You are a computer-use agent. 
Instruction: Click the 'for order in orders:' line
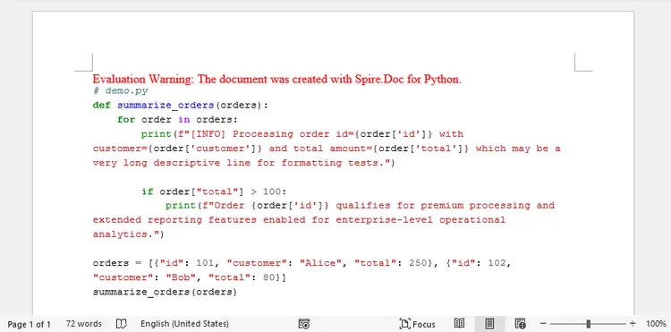click(x=177, y=120)
